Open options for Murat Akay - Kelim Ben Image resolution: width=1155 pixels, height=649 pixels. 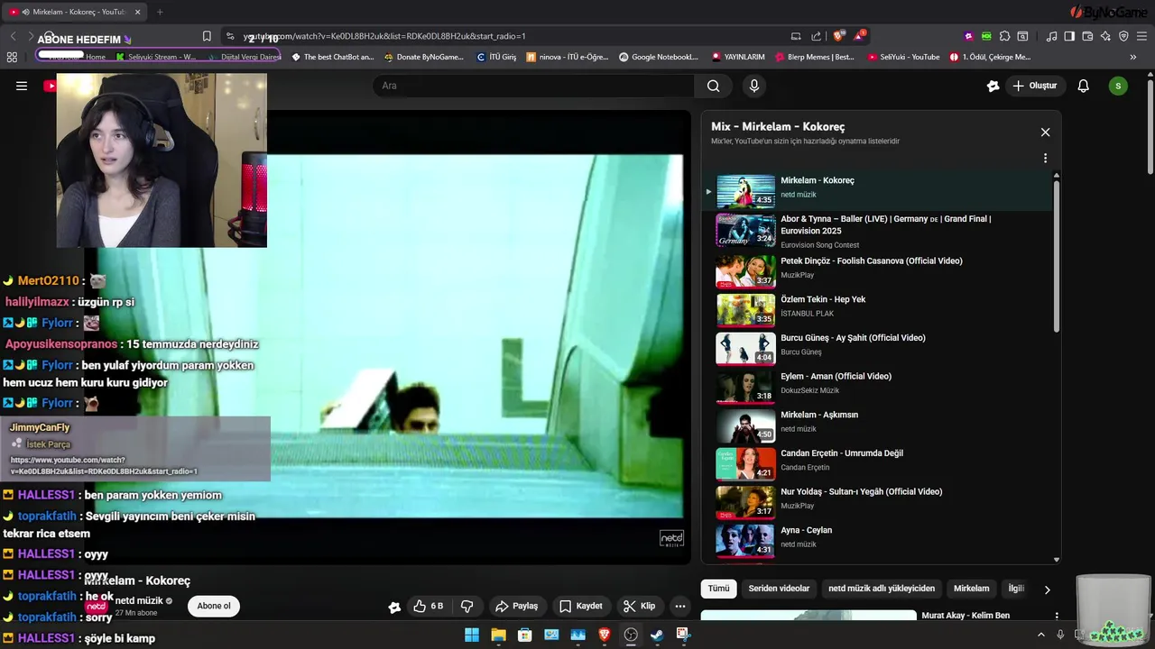[x=1056, y=617]
